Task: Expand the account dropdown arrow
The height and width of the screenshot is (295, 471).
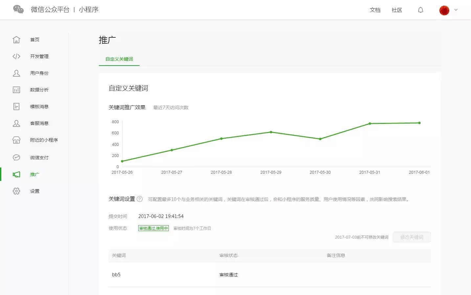Action: 456,10
